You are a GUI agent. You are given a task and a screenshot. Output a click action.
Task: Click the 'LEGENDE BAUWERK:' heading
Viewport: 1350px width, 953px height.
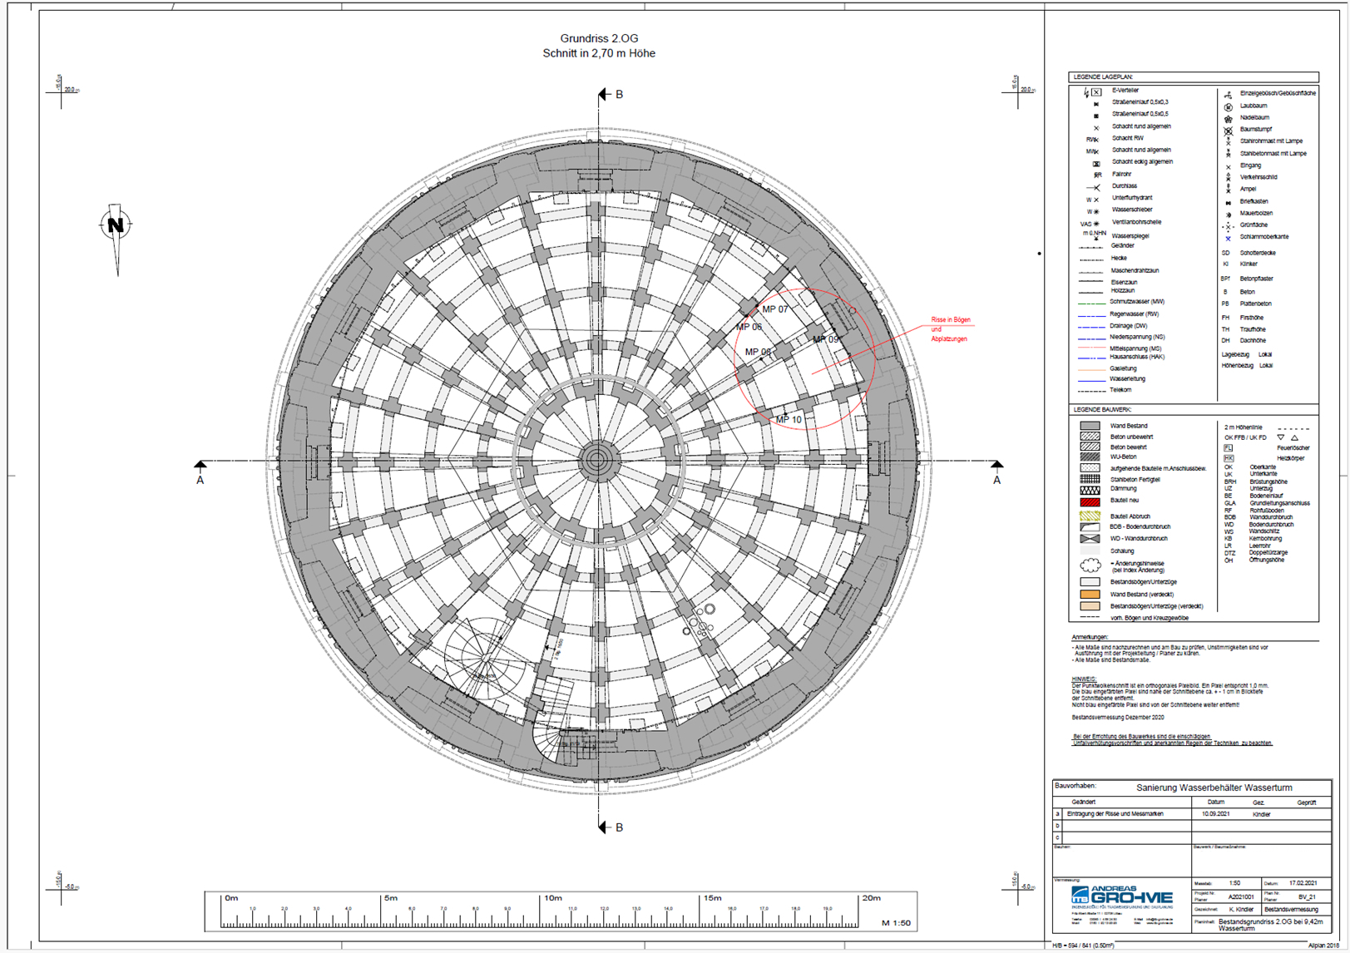tap(1102, 410)
